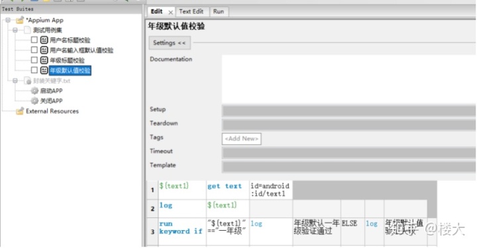Screen dimensions: 477x248
Task: Tick the checkbox for 用户名标题校验
Action: 34,40
